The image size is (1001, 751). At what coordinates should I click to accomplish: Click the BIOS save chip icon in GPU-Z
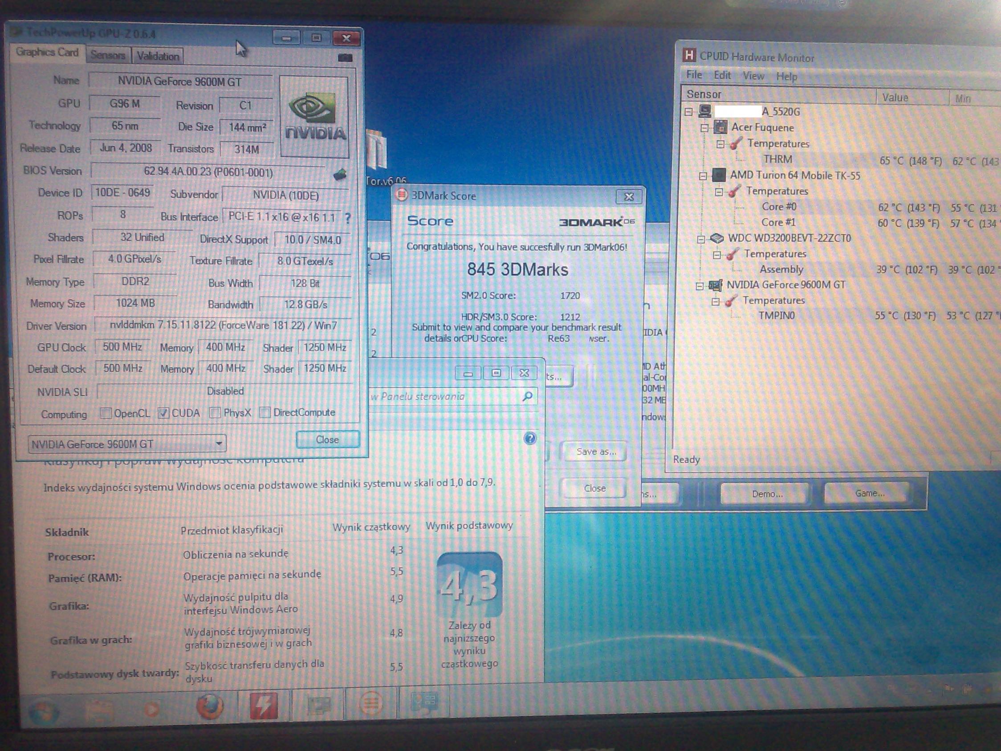click(340, 174)
